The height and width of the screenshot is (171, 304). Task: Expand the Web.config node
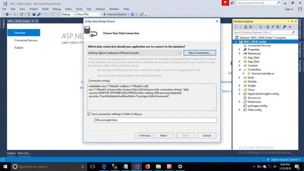(x=239, y=110)
